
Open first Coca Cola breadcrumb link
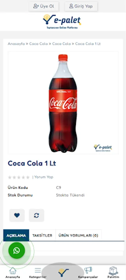pos(38,44)
